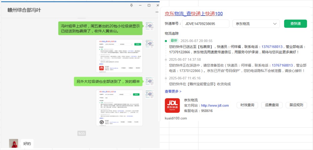Screen dimensions: 313x150
Task: Open the JD Logistics screenshot in chat
Action: (119, 56)
